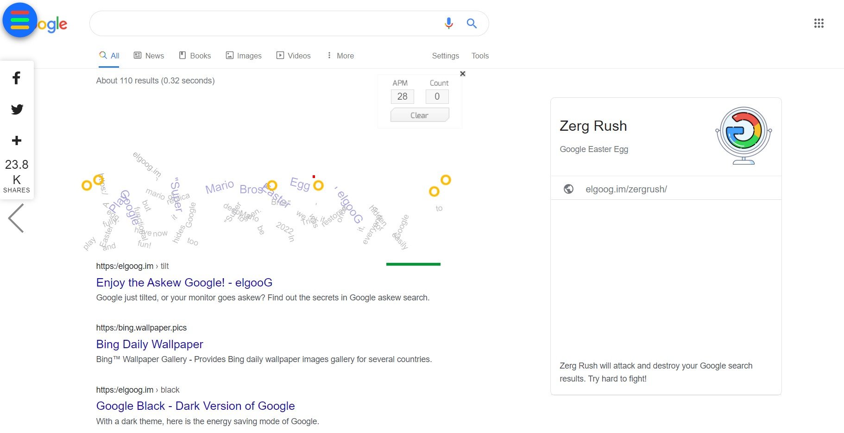Image resolution: width=844 pixels, height=433 pixels.
Task: Select the All search tab
Action: click(109, 56)
